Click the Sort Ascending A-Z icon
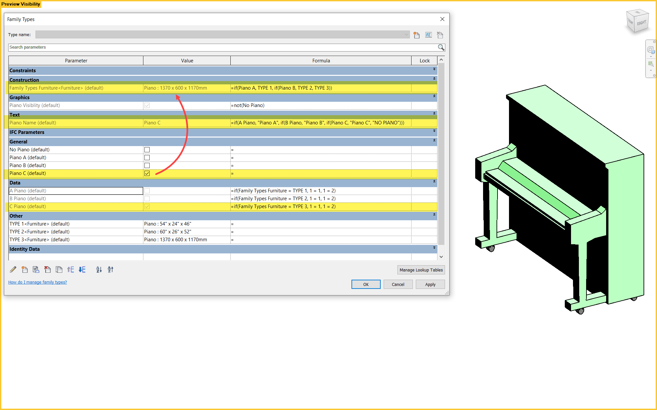657x410 pixels. pos(99,270)
